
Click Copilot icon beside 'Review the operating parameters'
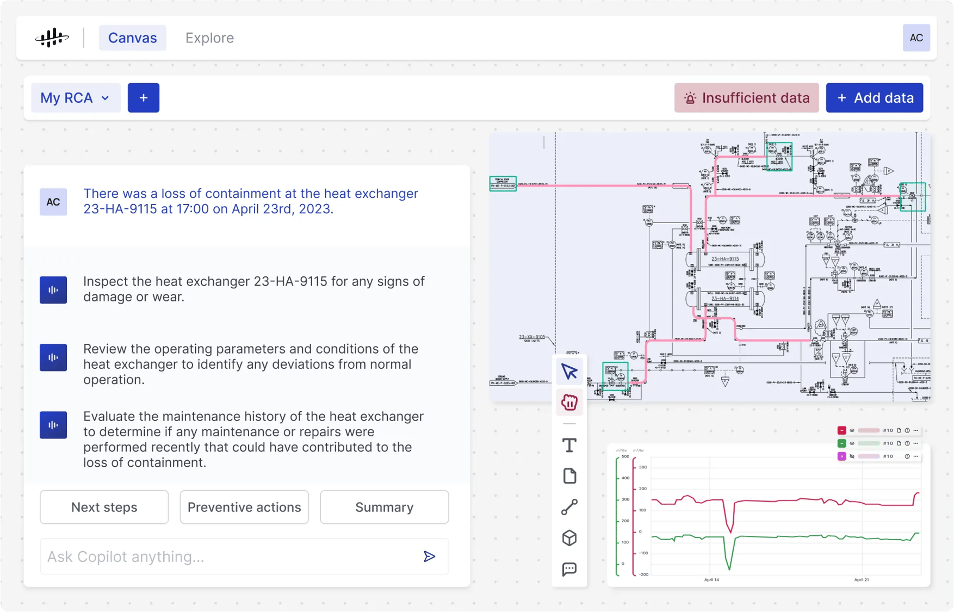point(53,357)
